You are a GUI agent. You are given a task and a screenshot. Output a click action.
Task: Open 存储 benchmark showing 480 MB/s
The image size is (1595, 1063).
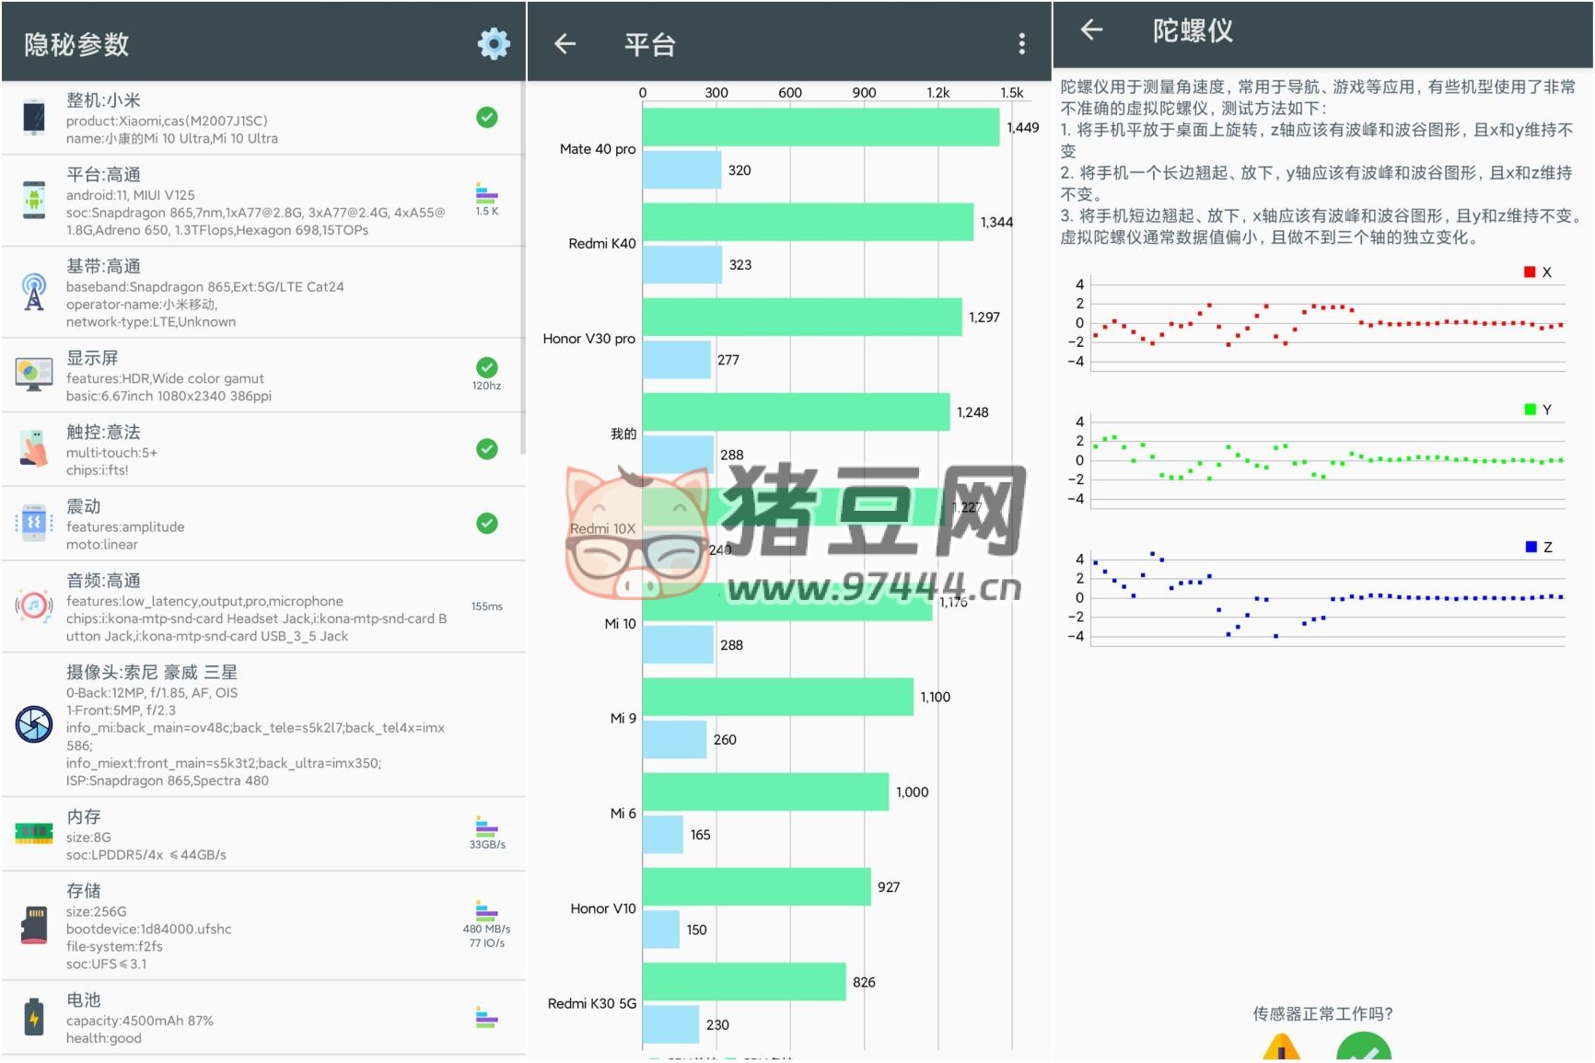(487, 923)
